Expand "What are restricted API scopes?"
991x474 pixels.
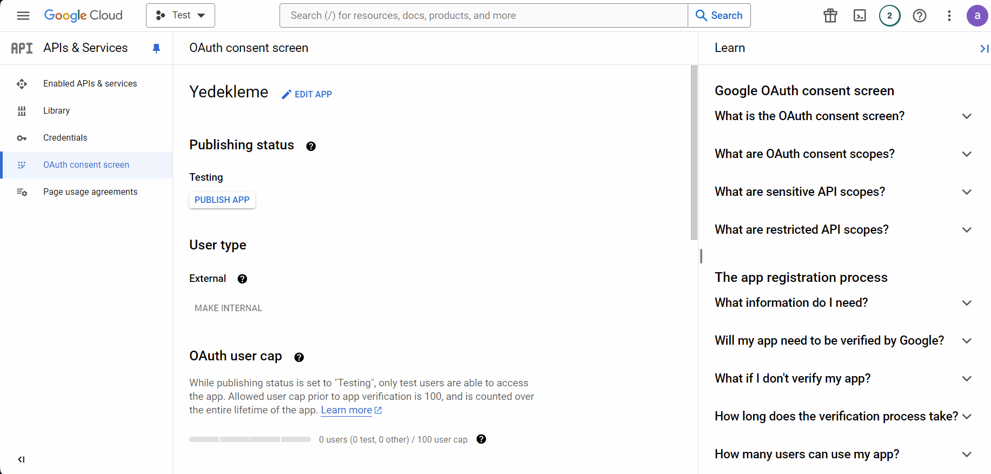click(843, 230)
